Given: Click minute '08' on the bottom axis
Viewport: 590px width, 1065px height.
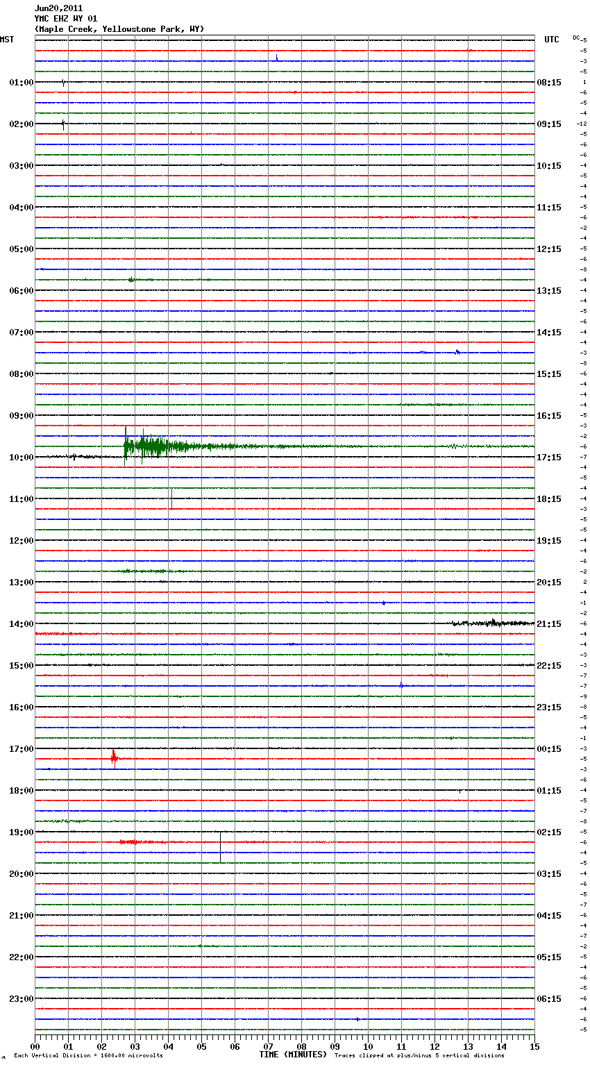Looking at the screenshot, I should pos(302,1046).
